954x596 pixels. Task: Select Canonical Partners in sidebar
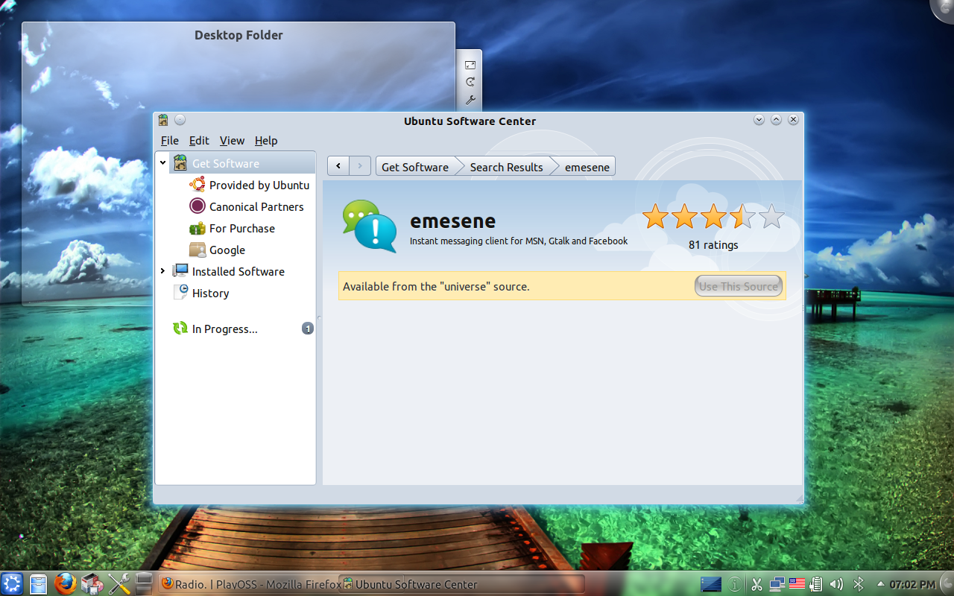coord(256,206)
